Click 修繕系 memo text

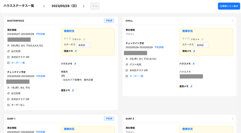(x=64, y=72)
